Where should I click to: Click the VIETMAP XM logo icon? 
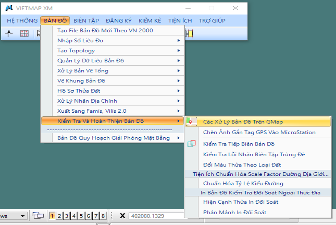[x=9, y=8]
